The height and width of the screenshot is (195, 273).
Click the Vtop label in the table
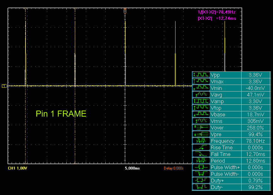216,108
